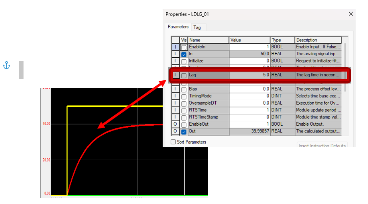
Task: Toggle the Vis checkbox for RTSTime
Action: (x=184, y=111)
